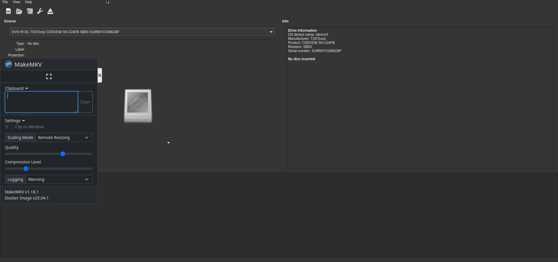This screenshot has width=558, height=262.
Task: Click the Backup disc toolbar icon
Action: pyautogui.click(x=30, y=11)
